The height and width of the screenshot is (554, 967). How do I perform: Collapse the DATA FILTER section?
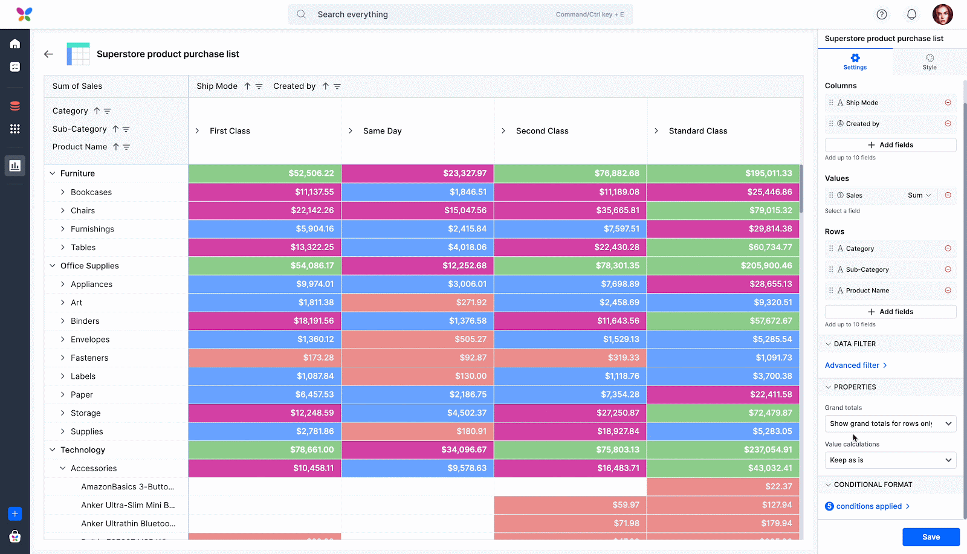coord(828,344)
